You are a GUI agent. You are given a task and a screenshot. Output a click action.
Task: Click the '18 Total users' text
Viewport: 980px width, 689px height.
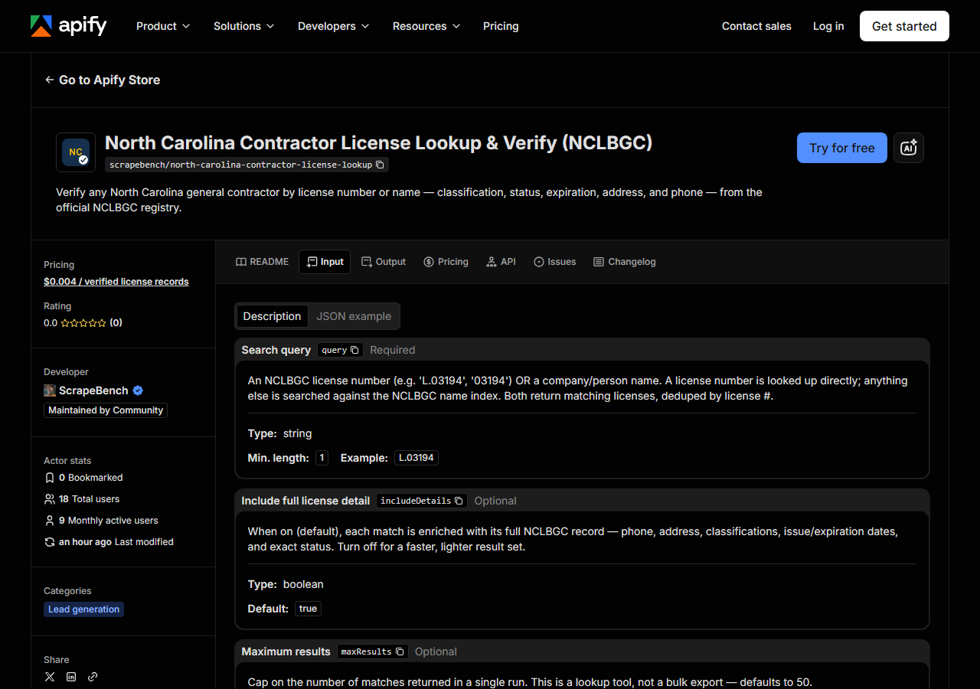coord(90,499)
